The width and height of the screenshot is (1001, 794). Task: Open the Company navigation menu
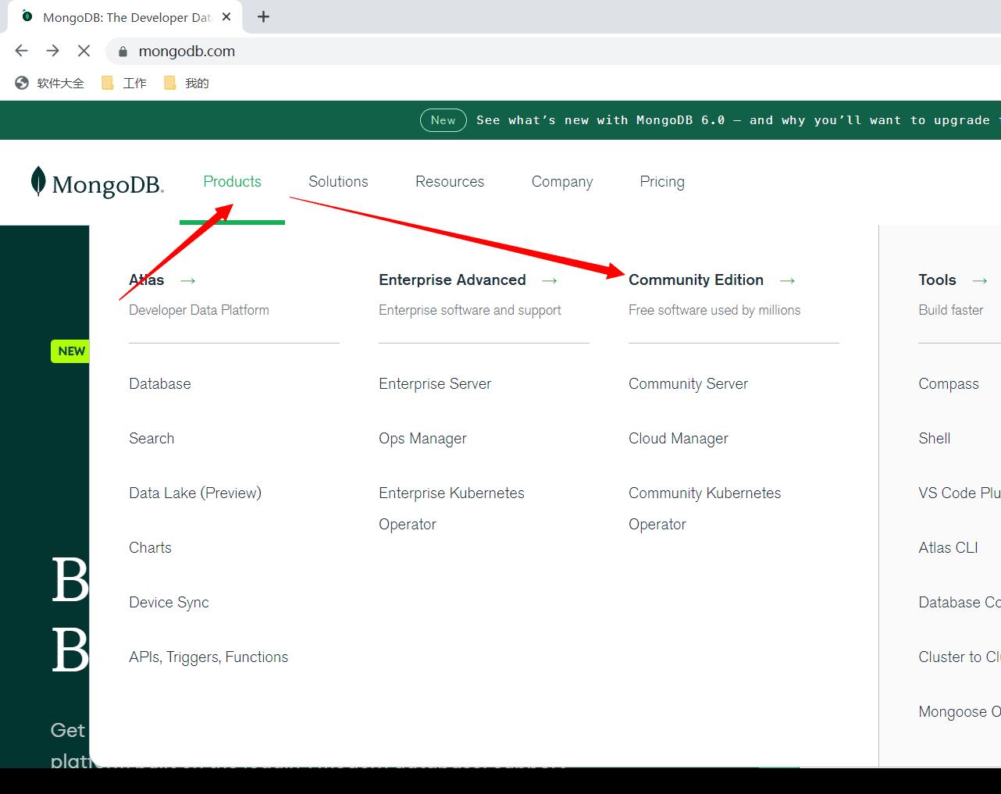click(562, 181)
